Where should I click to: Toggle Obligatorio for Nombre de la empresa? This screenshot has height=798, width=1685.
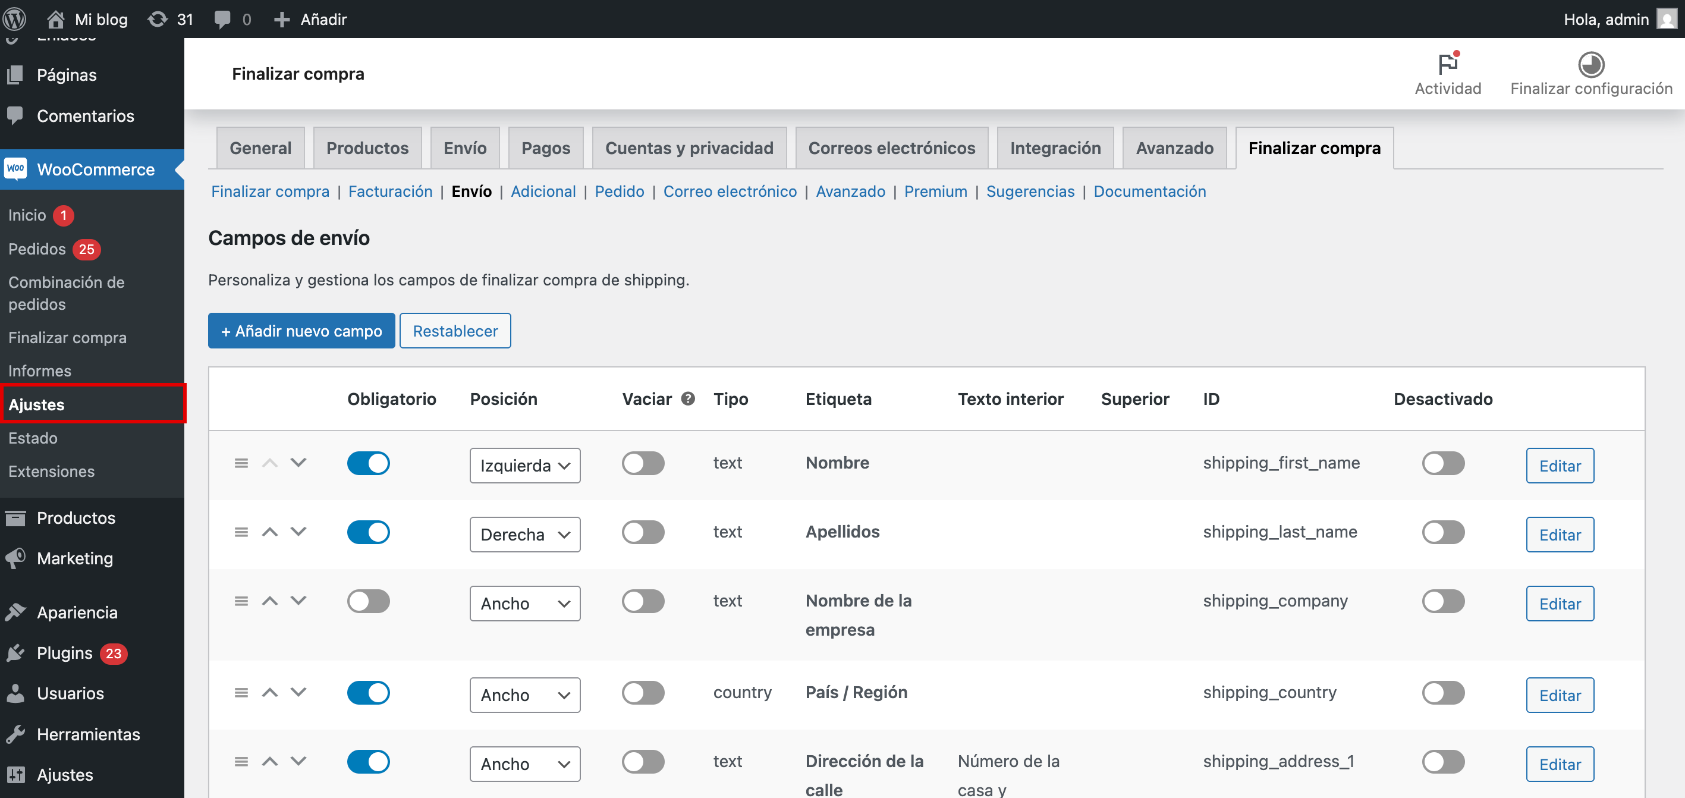[368, 601]
